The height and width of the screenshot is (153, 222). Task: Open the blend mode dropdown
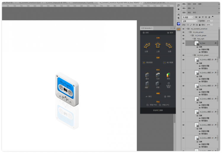[x=189, y=21]
